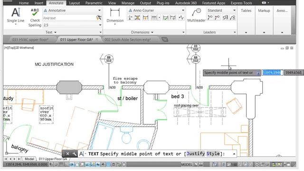Switch to 002 South Aisle Section drawing tab

(x=128, y=39)
